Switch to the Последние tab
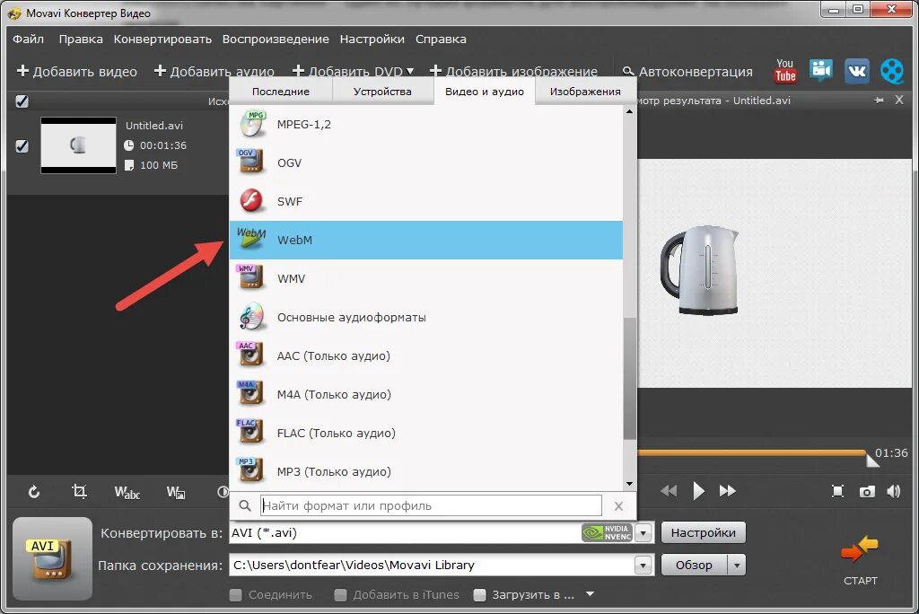The height and width of the screenshot is (614, 919). tap(281, 92)
